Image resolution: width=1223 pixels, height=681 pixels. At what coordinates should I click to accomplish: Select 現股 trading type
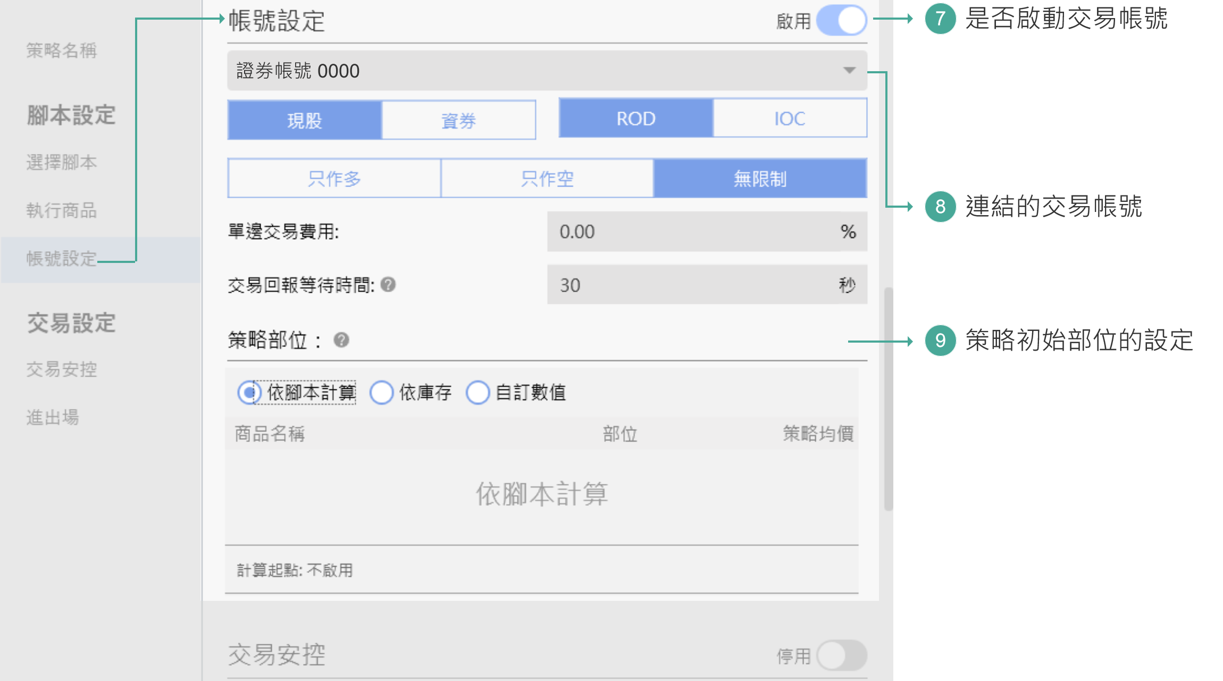(x=305, y=121)
